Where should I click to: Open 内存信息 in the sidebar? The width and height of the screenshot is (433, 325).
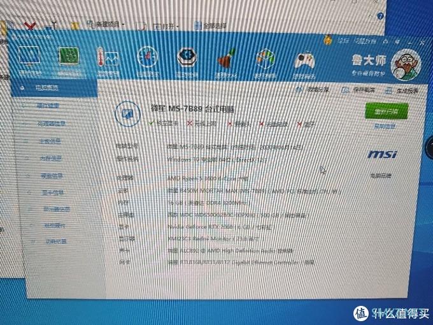(51, 158)
